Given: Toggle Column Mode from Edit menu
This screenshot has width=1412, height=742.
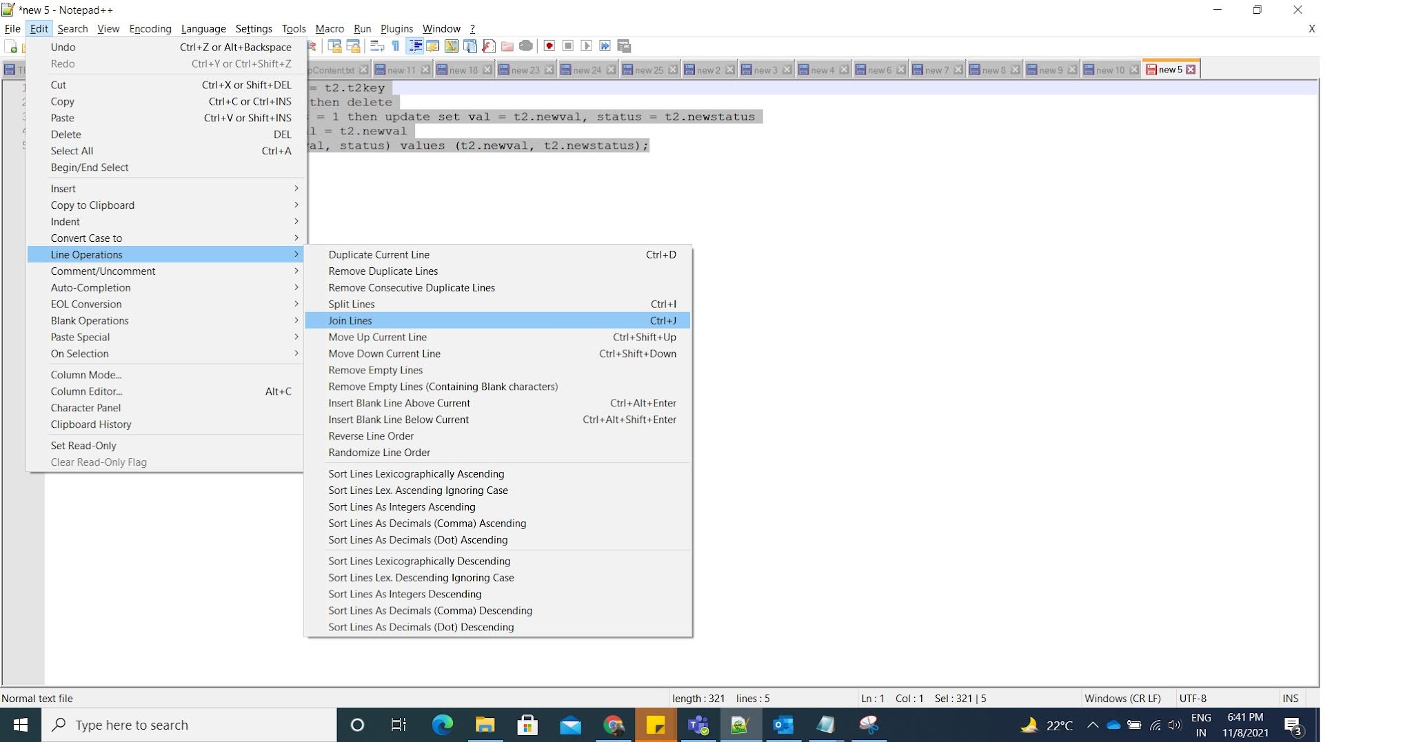Looking at the screenshot, I should click(87, 375).
